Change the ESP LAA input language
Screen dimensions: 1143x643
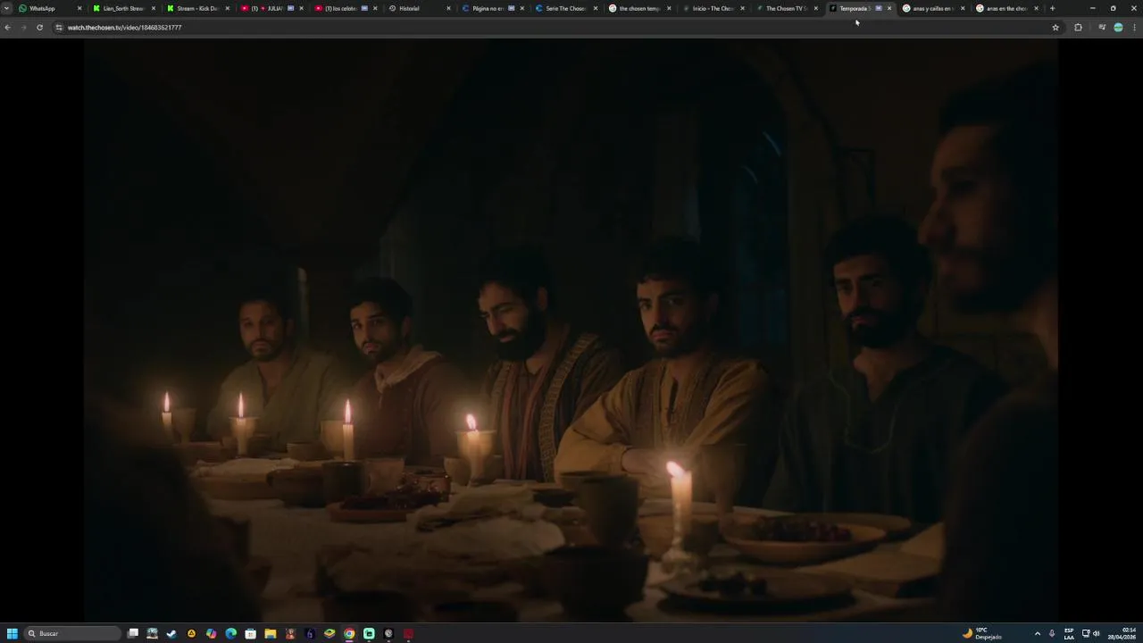[1069, 633]
